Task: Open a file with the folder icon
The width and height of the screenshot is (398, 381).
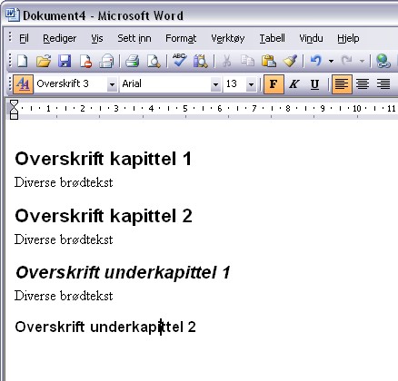Action: [44, 61]
